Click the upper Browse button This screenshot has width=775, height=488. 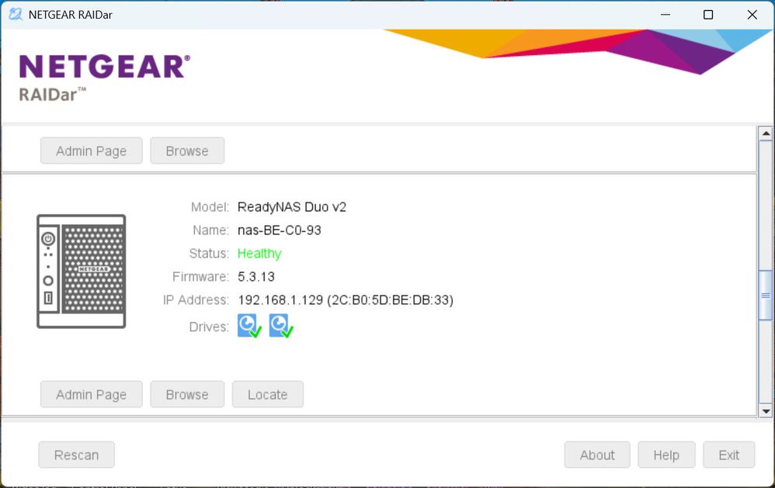coord(187,151)
